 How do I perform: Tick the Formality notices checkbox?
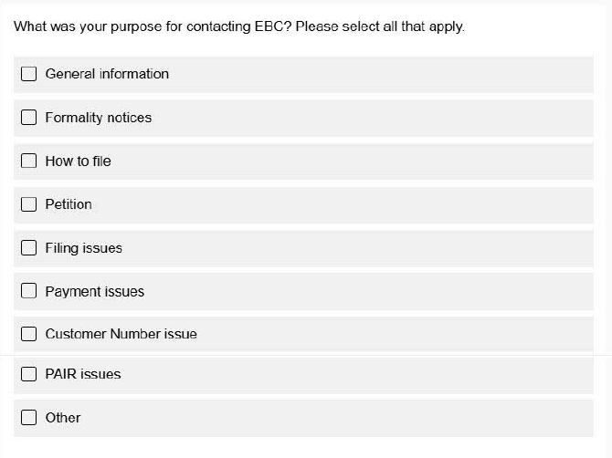coord(29,118)
